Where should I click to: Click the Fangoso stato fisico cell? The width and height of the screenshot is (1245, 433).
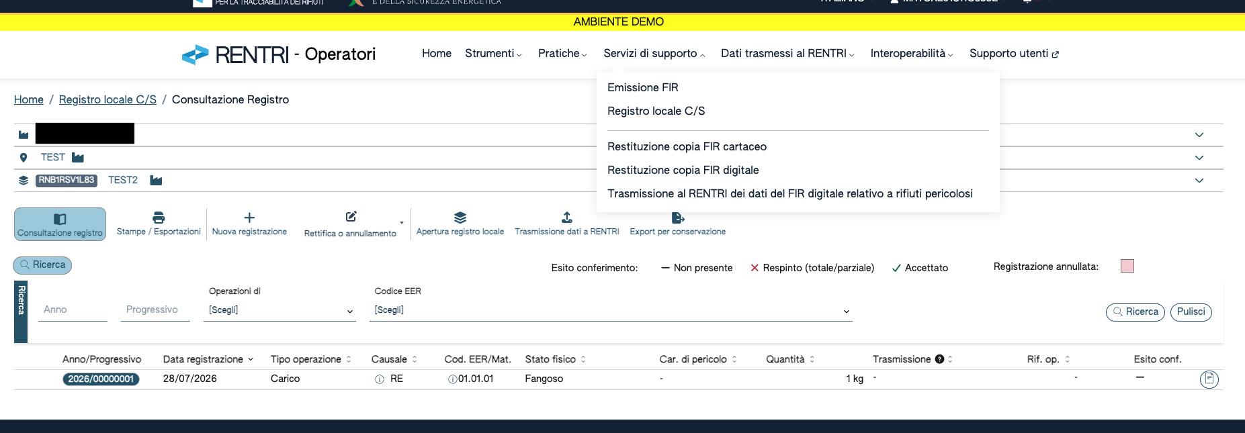[x=544, y=379]
